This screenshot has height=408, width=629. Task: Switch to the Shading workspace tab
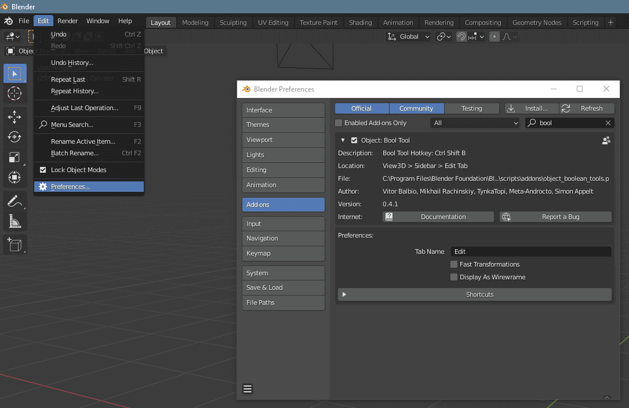pyautogui.click(x=360, y=22)
